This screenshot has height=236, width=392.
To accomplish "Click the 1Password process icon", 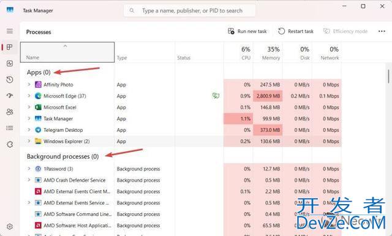I will (x=38, y=169).
